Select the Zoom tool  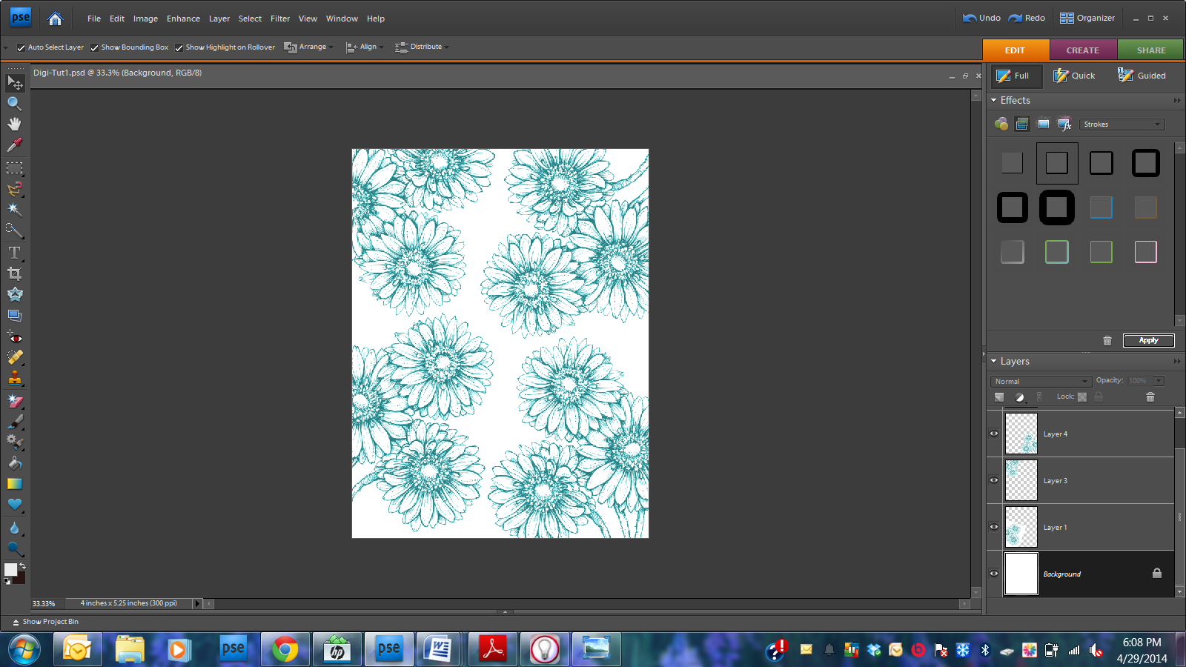point(14,103)
